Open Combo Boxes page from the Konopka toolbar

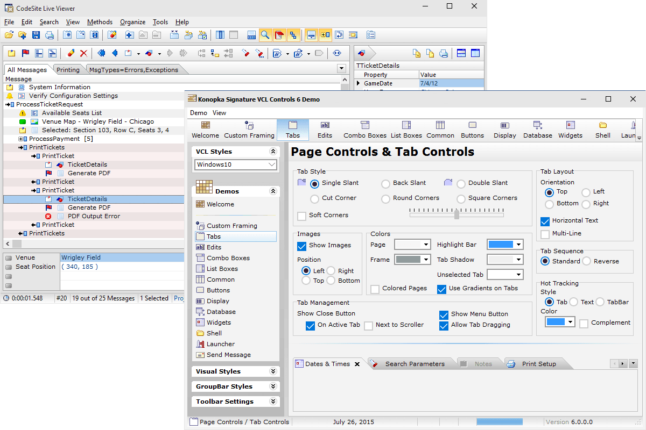click(365, 130)
